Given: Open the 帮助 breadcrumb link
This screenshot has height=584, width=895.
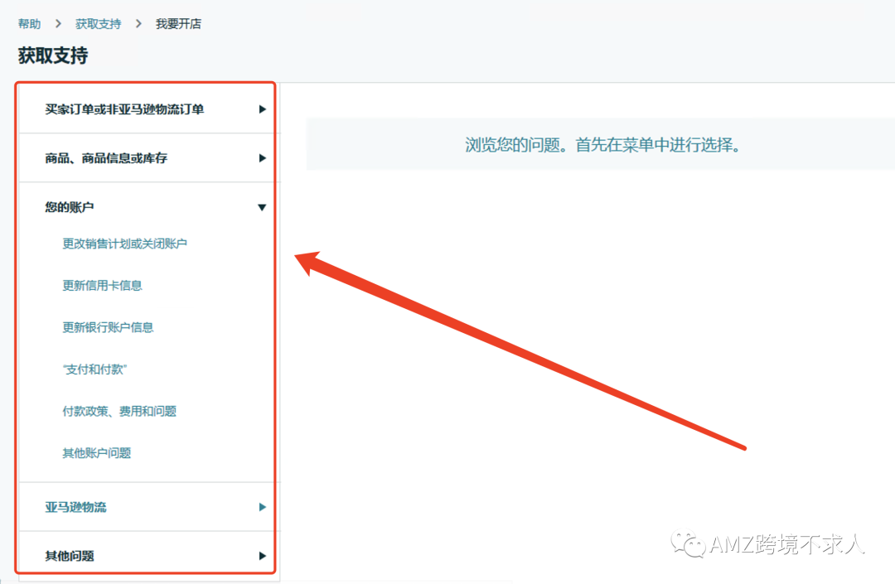Looking at the screenshot, I should (29, 24).
